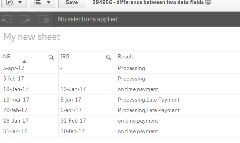
Task: Click 'No selections applied' bar text
Action: click(88, 19)
